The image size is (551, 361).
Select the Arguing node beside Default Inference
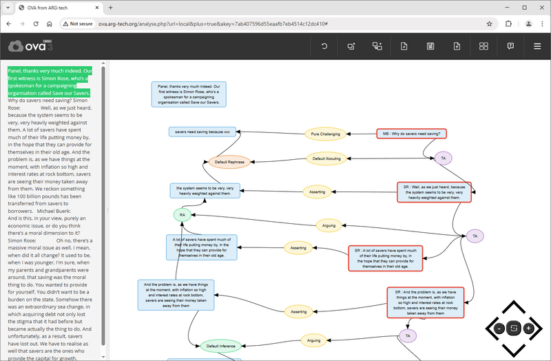coord(314,340)
